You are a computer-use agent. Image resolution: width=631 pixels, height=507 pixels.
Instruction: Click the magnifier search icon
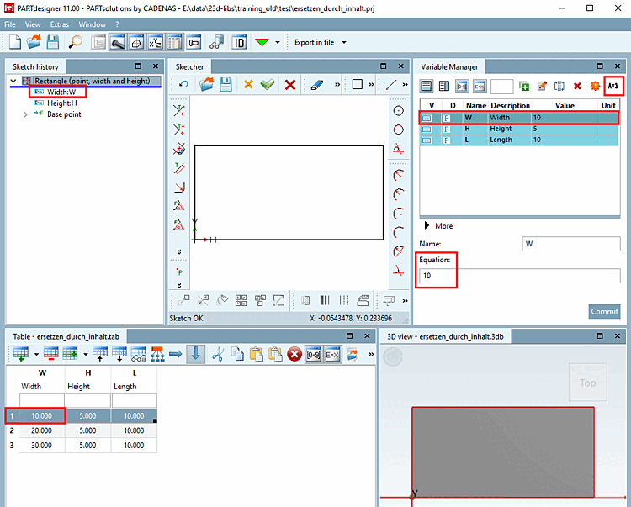[75, 42]
